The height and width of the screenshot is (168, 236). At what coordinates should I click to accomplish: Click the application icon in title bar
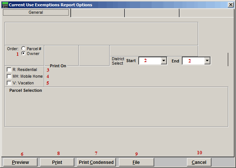(x=5, y=5)
